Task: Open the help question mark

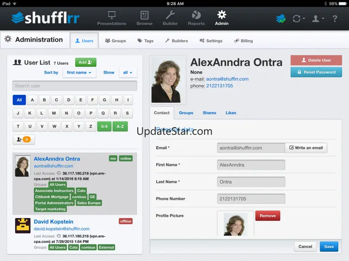Action: click(335, 19)
